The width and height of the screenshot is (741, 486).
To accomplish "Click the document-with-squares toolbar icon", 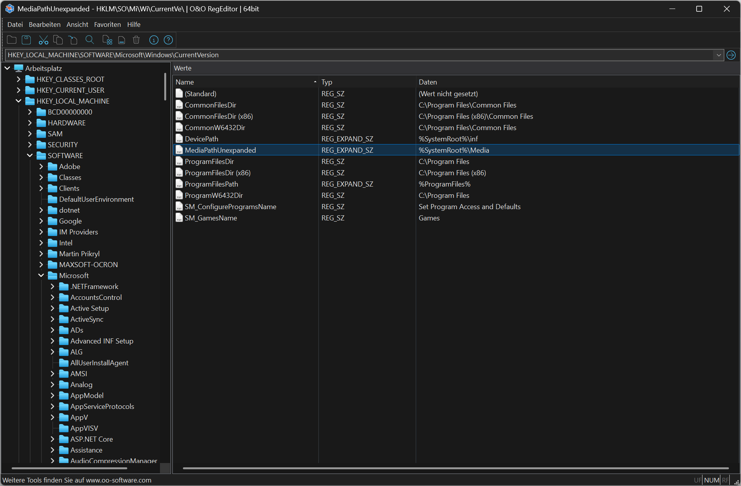I will (x=107, y=40).
